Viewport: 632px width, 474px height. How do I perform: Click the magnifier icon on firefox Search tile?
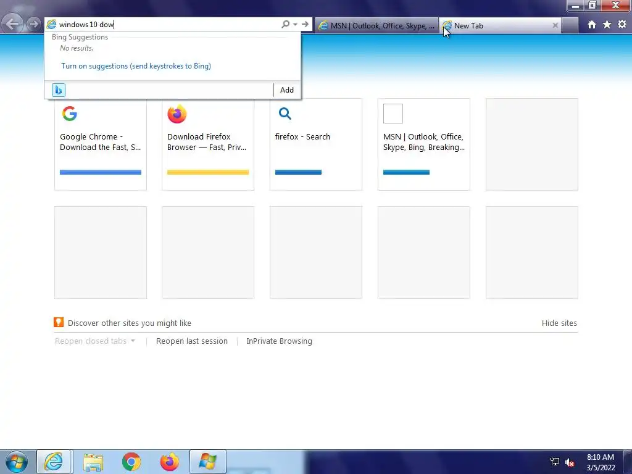285,114
